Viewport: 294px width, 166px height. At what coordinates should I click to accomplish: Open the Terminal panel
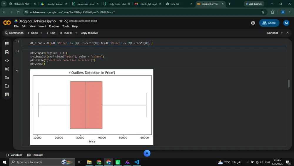35,155
